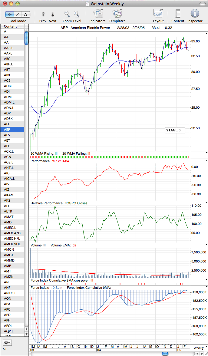Open the Templates toolbar menu
The width and height of the screenshot is (208, 356).
point(117,14)
